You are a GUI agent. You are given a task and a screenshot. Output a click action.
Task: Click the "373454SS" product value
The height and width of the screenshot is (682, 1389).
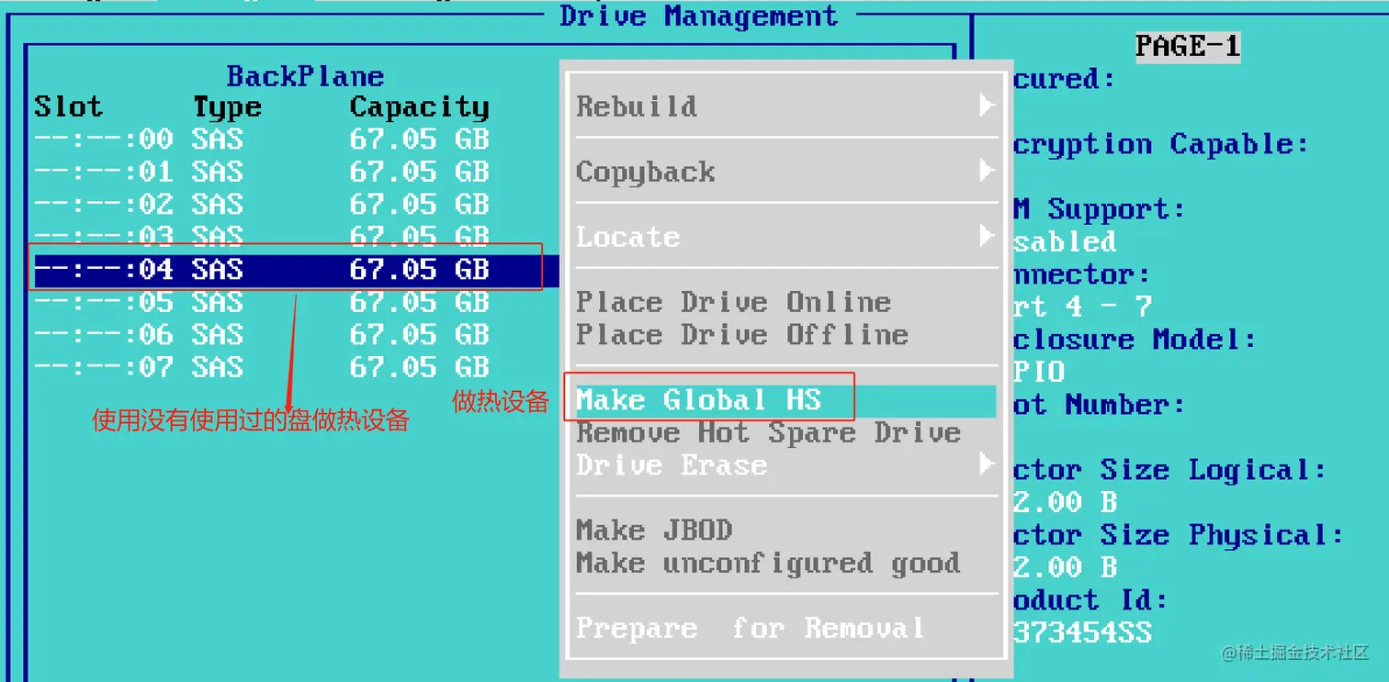[x=1083, y=632]
